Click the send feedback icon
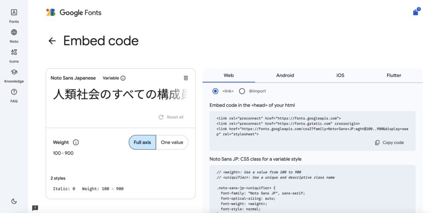 tap(35, 208)
